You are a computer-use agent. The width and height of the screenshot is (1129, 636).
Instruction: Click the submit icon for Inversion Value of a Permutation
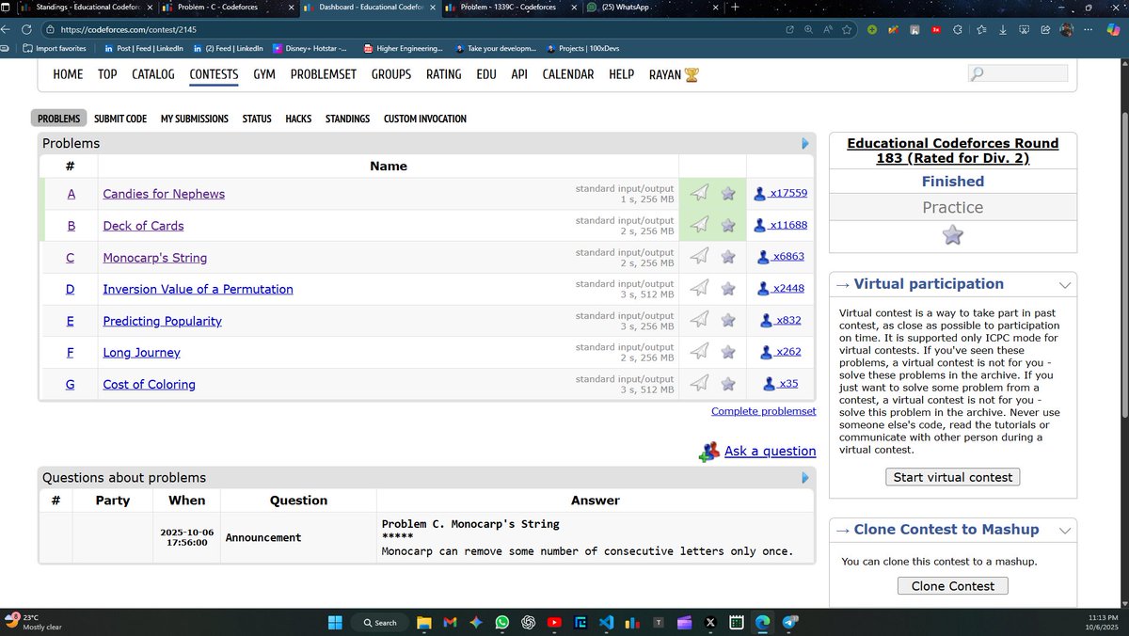[x=699, y=289]
